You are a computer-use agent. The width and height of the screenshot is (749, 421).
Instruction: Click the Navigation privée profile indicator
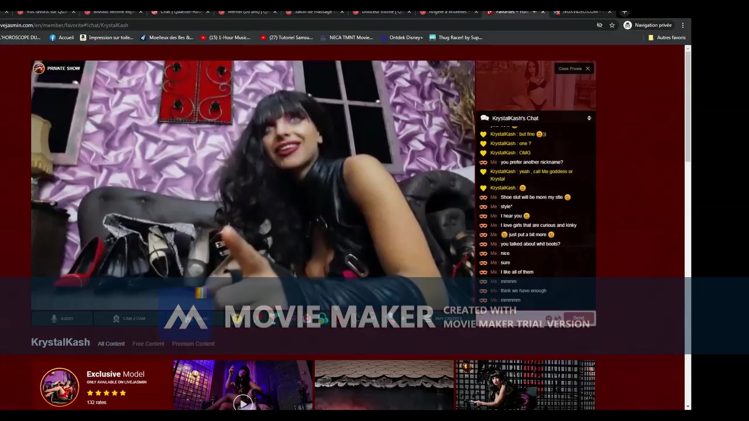[648, 25]
